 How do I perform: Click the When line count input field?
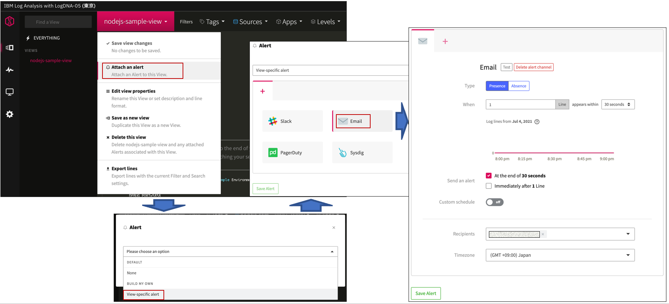click(520, 104)
